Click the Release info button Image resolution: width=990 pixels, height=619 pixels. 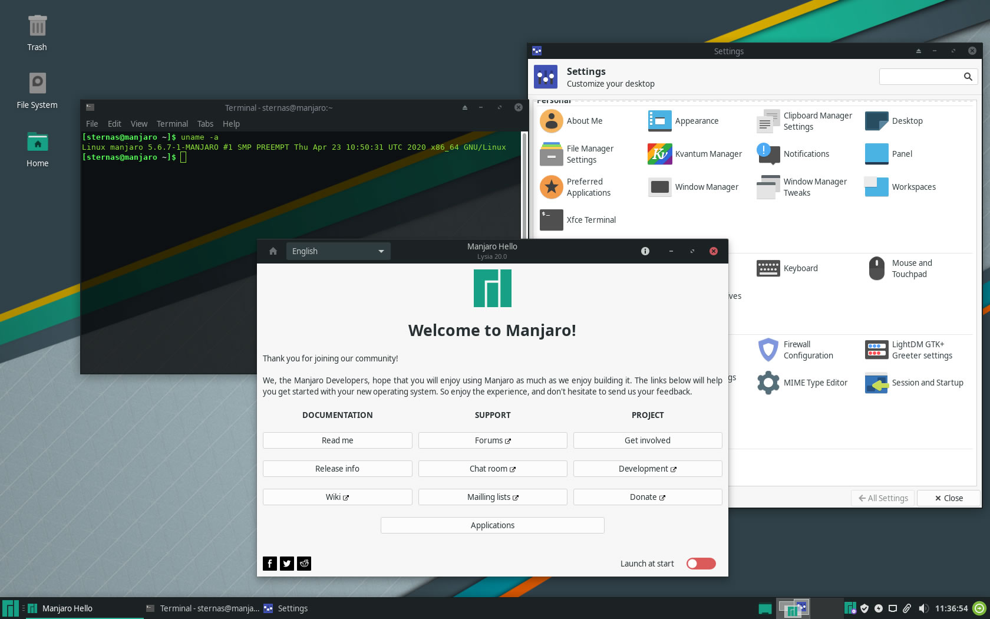pos(338,469)
